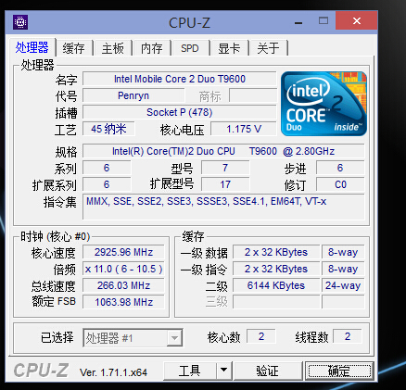Viewport: 406px width, 390px height.
Task: Click the 验证 button
Action: click(x=268, y=371)
